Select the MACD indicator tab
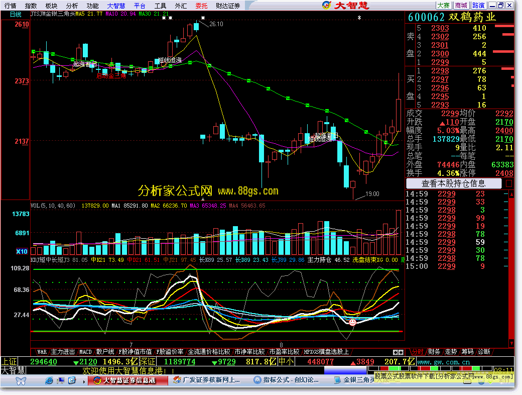 coord(85,352)
